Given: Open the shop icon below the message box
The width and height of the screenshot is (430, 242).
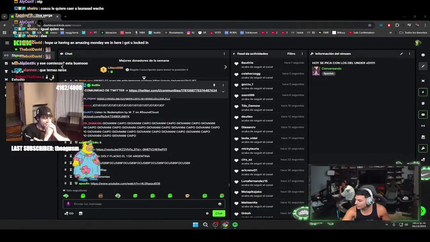Looking at the screenshot, I should [81, 213].
